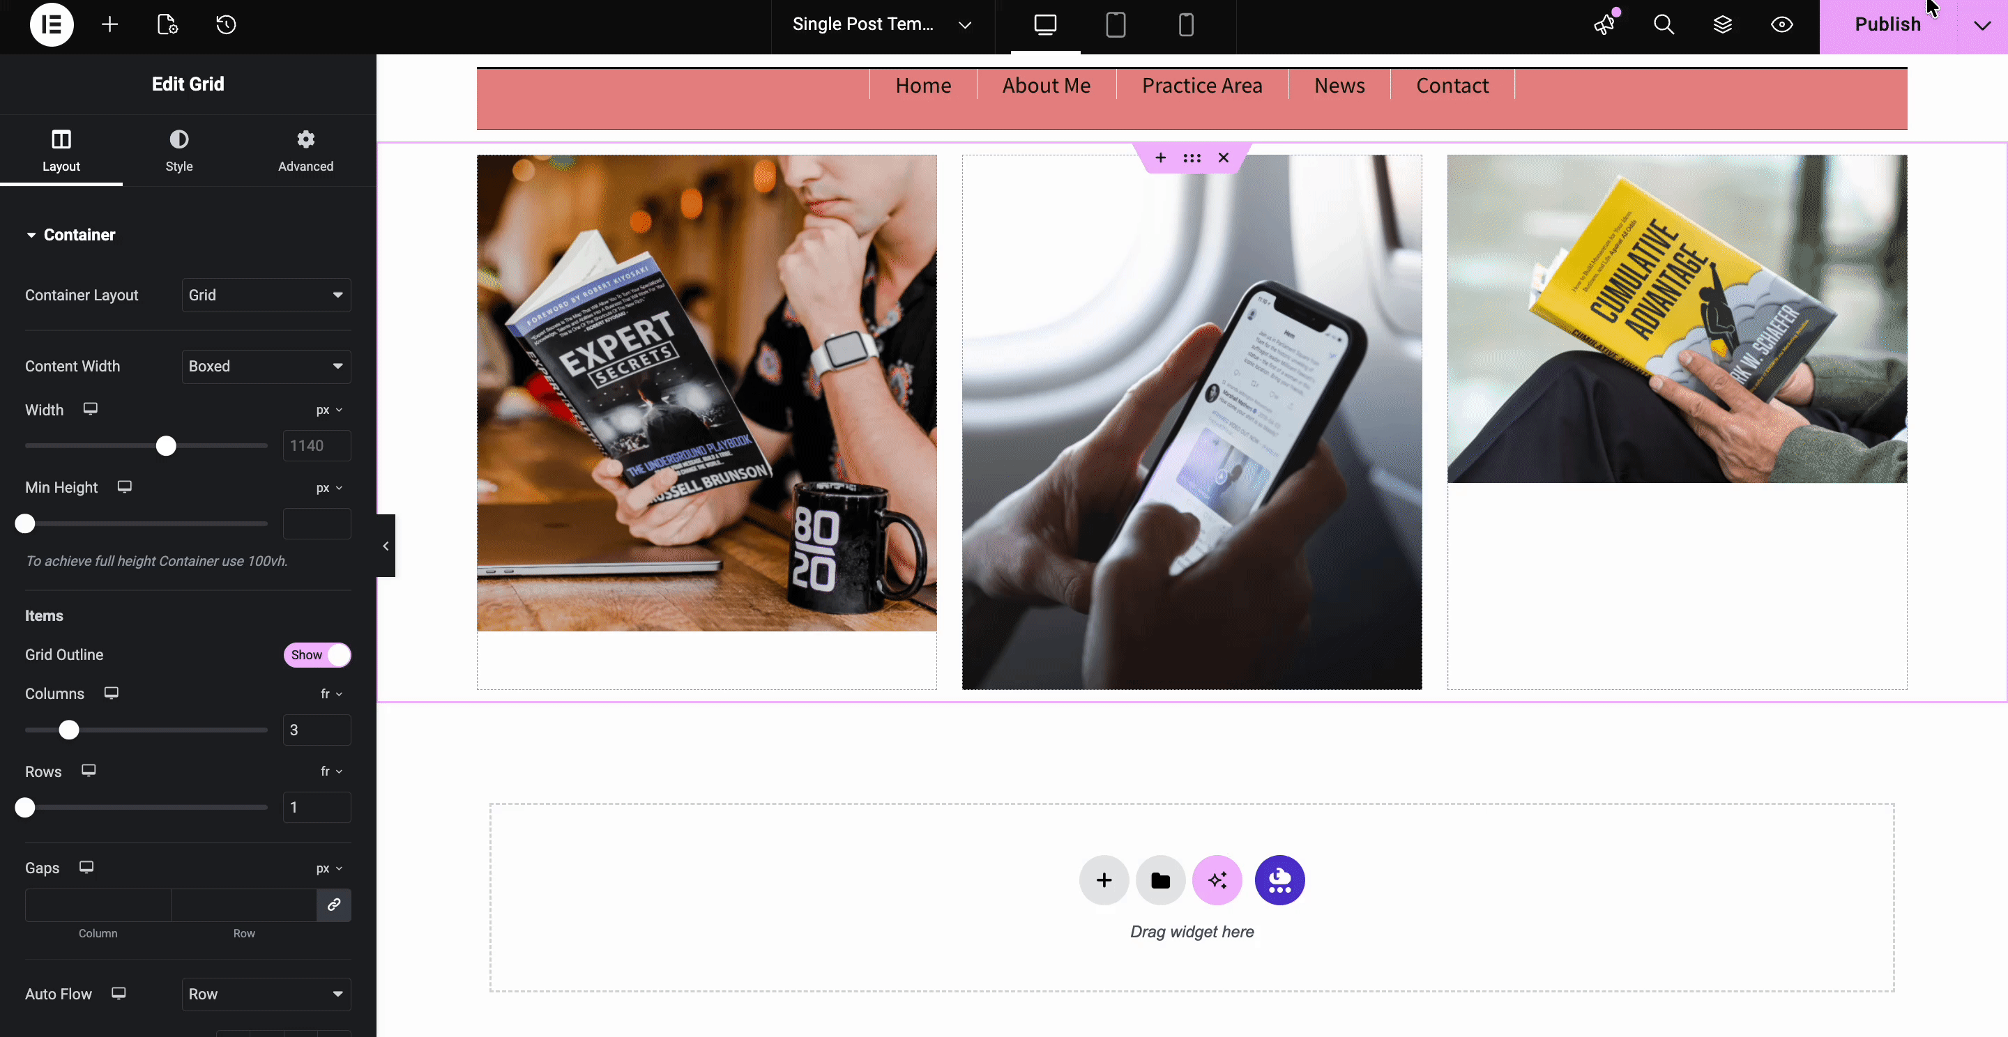Screen dimensions: 2008x1037
Task: Switch to the Style tab
Action: tap(179, 151)
